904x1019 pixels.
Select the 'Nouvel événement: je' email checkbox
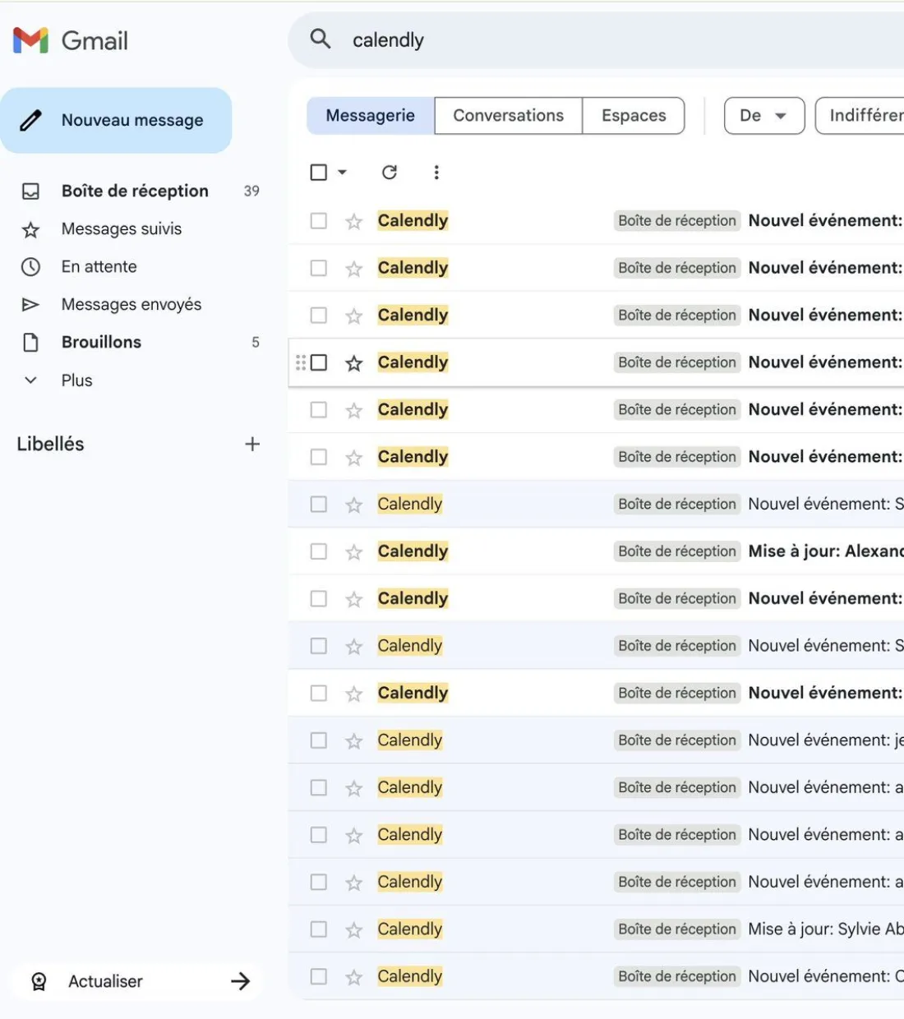(x=319, y=740)
